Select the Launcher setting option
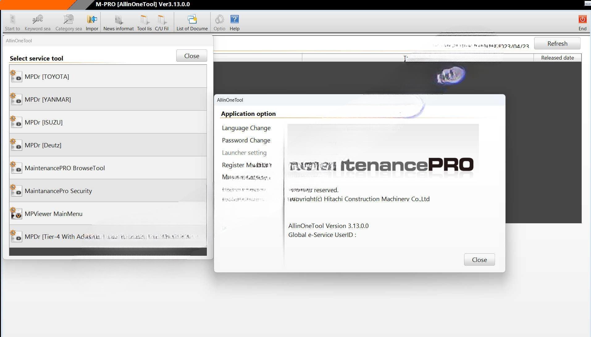 coord(244,153)
